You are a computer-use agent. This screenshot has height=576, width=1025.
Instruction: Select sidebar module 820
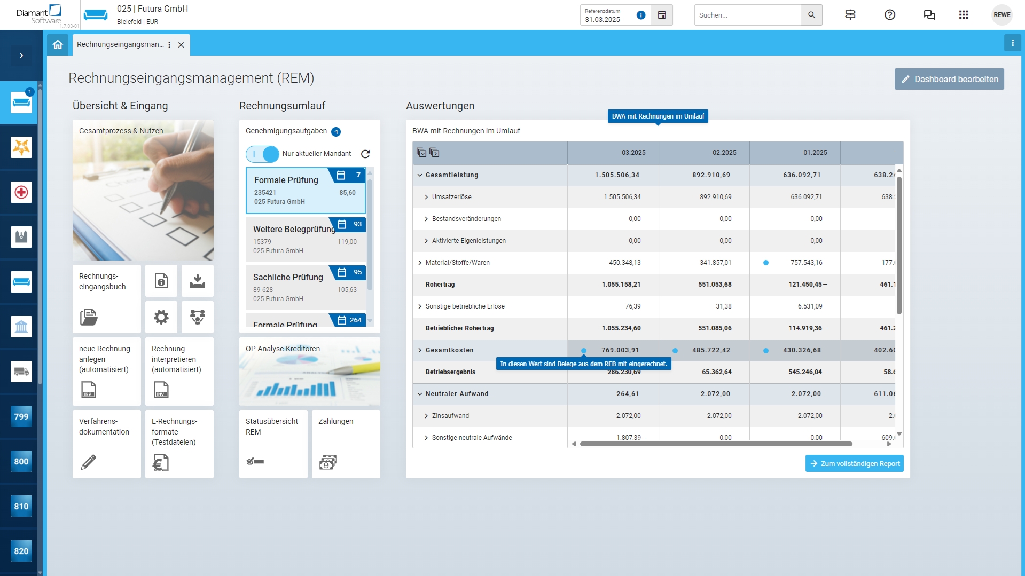pyautogui.click(x=21, y=551)
